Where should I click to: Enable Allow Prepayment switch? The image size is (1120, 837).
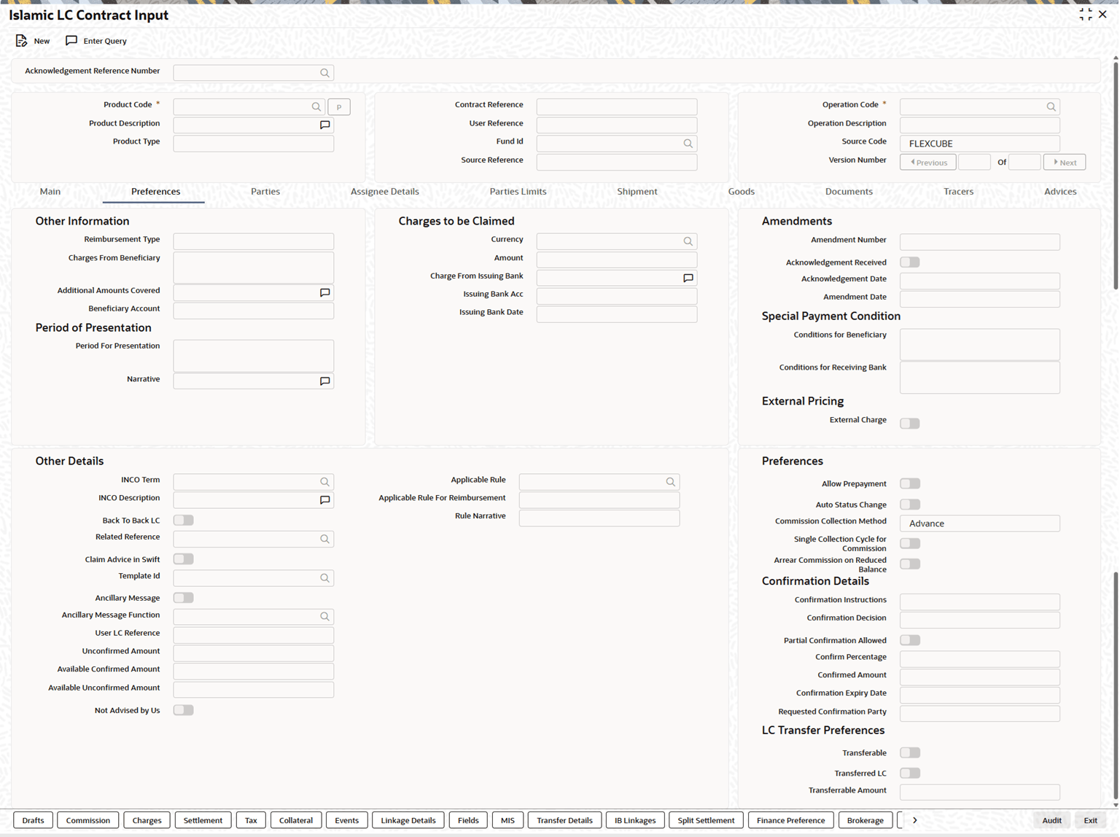[909, 483]
